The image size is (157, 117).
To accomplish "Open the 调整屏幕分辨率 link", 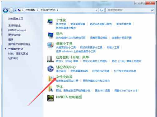I will 99,38.
